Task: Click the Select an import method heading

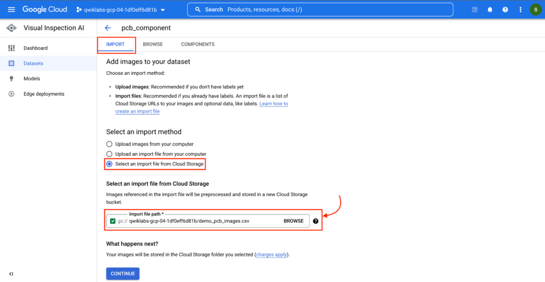Action: [144, 132]
